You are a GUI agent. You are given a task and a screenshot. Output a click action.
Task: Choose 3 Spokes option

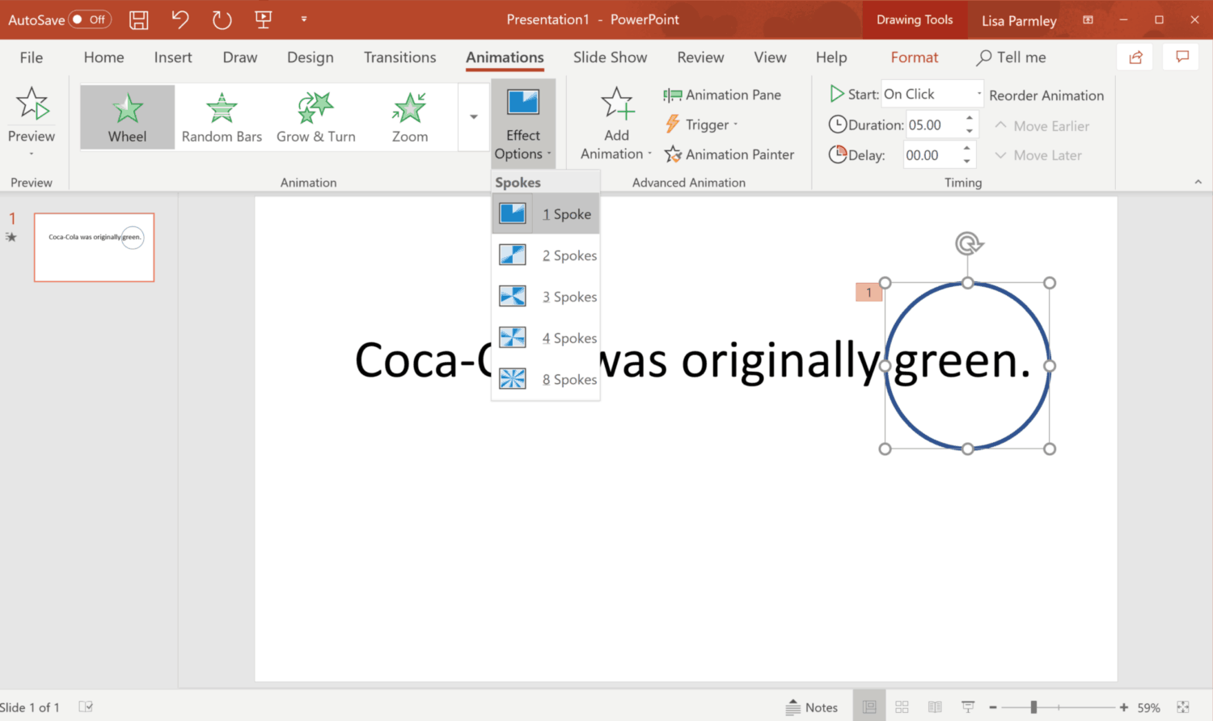(546, 297)
